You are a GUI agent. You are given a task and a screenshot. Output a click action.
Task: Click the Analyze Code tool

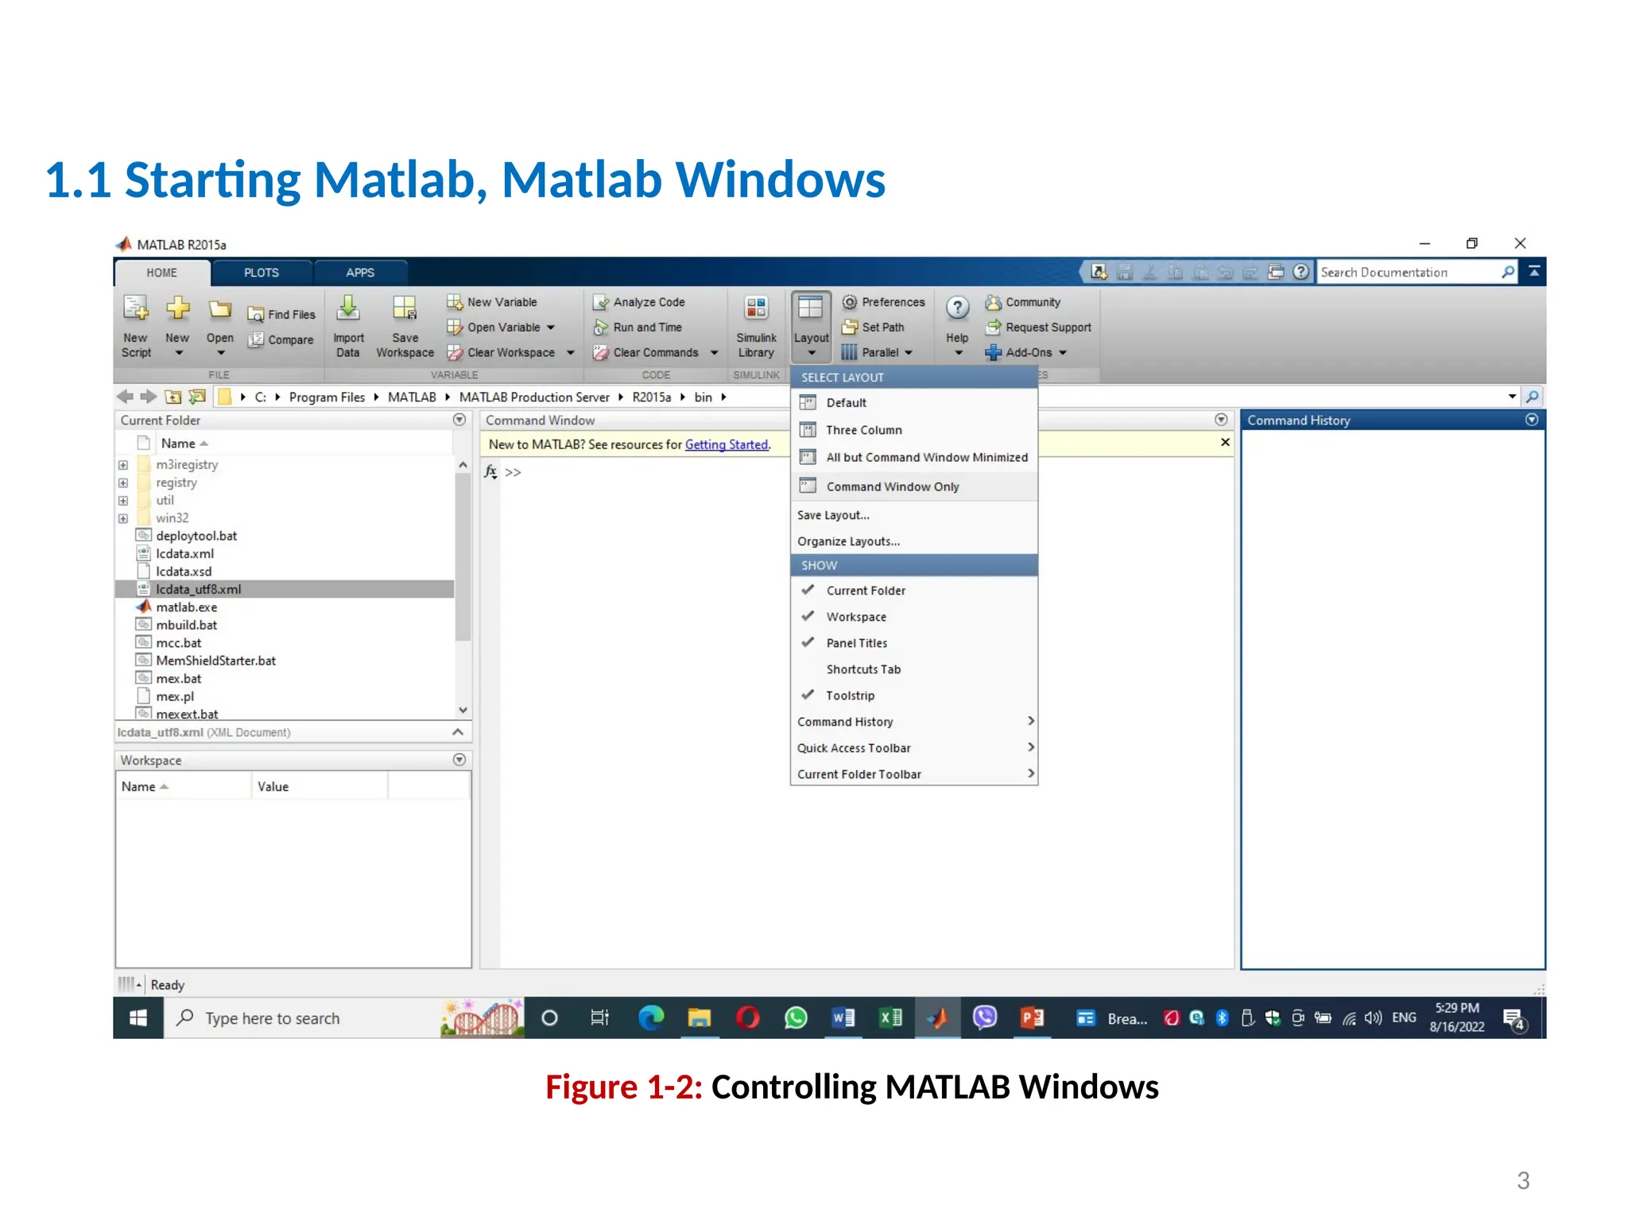point(639,302)
